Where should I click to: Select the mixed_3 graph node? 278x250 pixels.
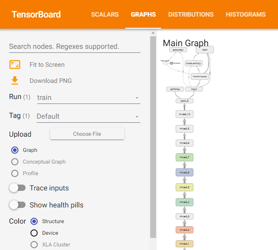tap(184, 216)
